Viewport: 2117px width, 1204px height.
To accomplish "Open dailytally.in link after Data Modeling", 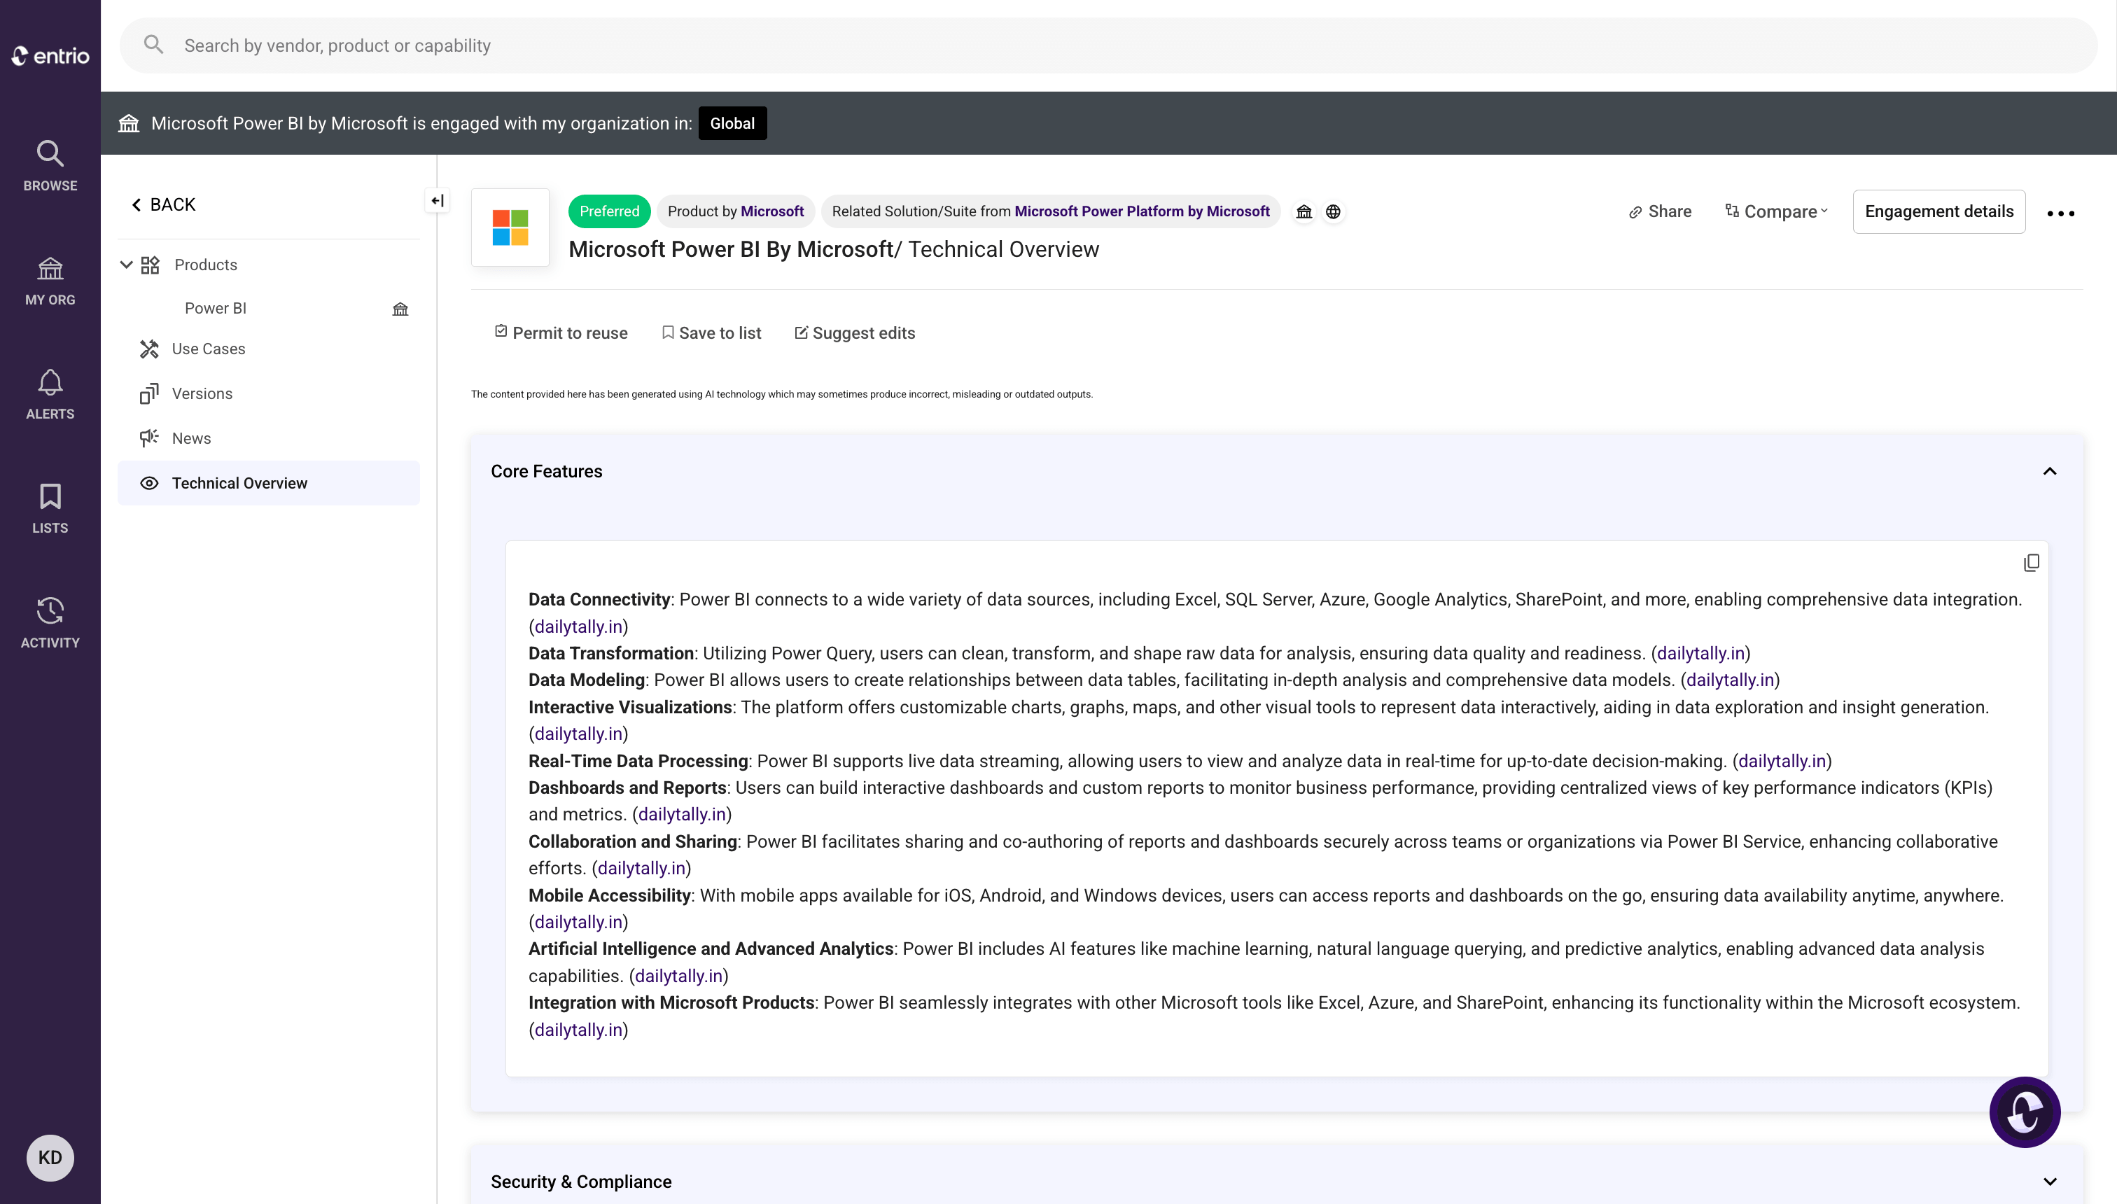I will click(x=1730, y=680).
